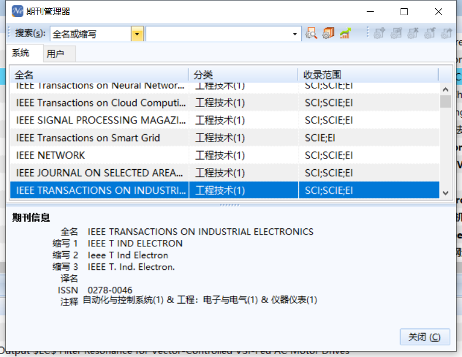This screenshot has height=357, width=462.
Task: Click the grayed edit journal pencil icon
Action: coord(396,33)
